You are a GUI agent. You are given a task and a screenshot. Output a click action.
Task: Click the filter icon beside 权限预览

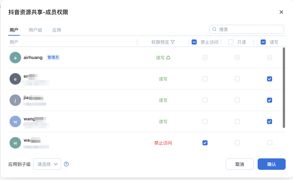[x=173, y=42]
